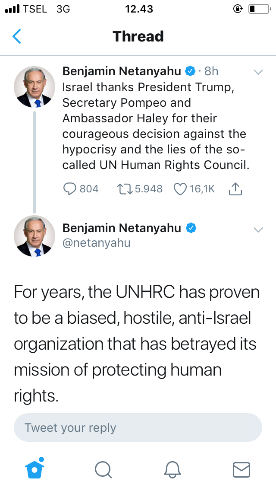Share the first tweet
This screenshot has height=491, width=276.
[x=235, y=189]
